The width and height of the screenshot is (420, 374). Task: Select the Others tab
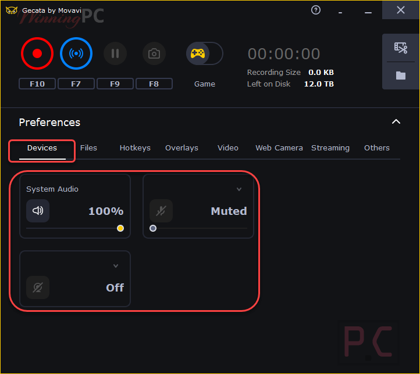(x=376, y=148)
